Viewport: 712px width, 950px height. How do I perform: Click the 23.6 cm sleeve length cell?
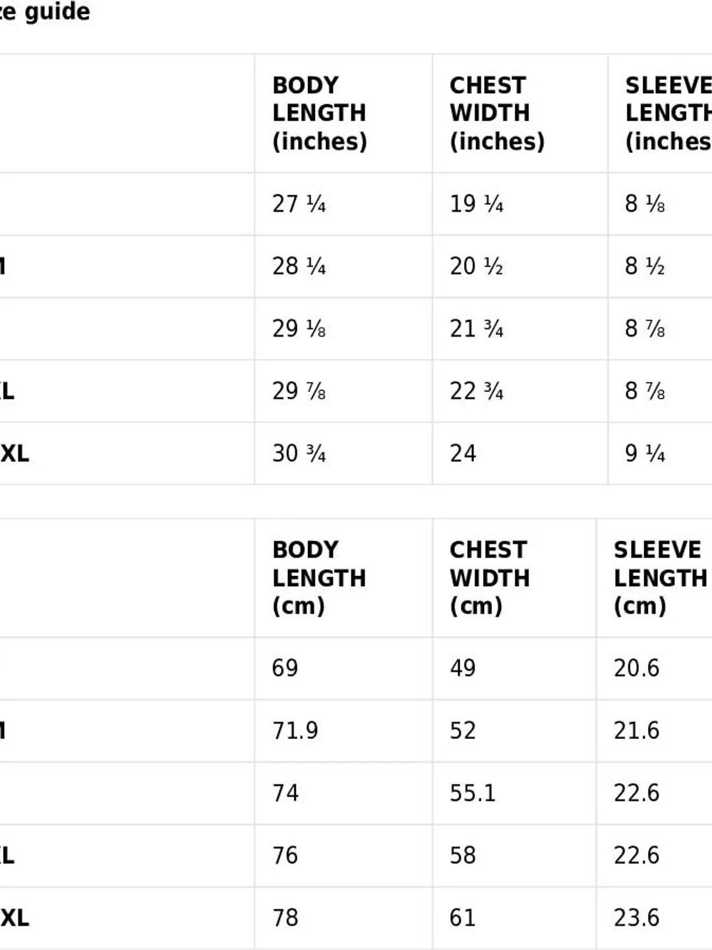636,918
